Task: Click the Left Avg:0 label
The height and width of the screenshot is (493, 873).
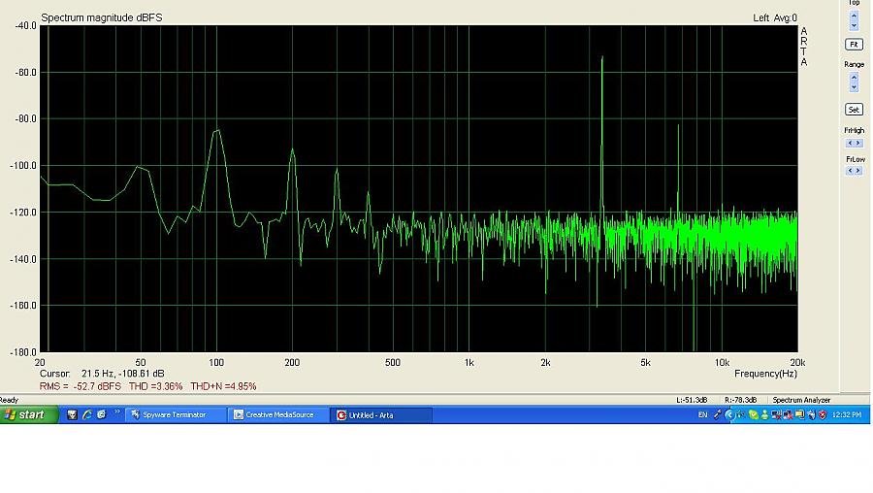Action: (775, 17)
